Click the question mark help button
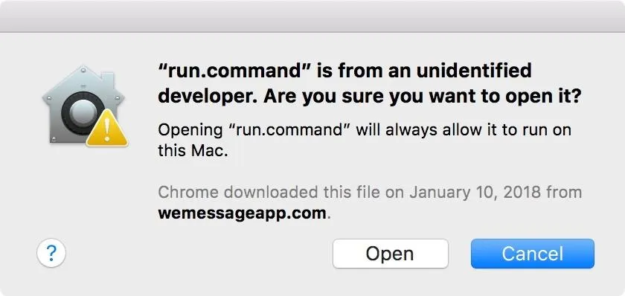 pos(51,253)
